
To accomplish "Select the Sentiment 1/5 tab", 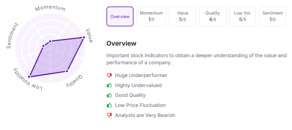I will coord(272,17).
